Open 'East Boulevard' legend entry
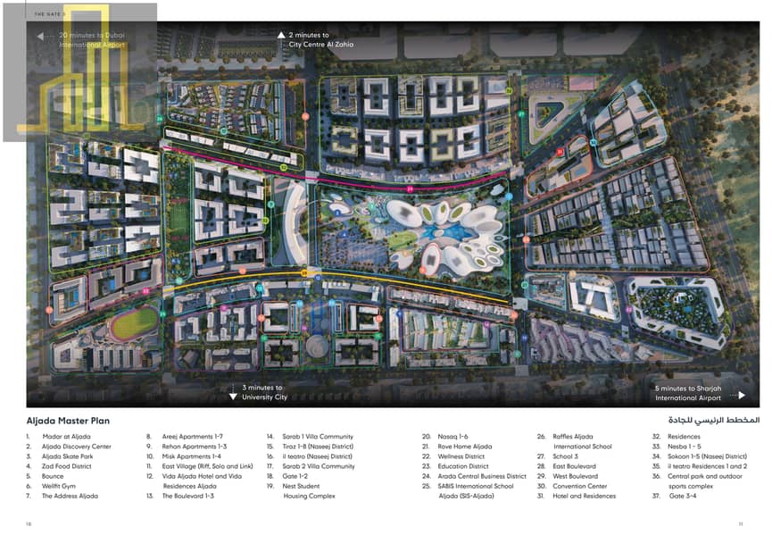The image size is (772, 535). click(574, 466)
